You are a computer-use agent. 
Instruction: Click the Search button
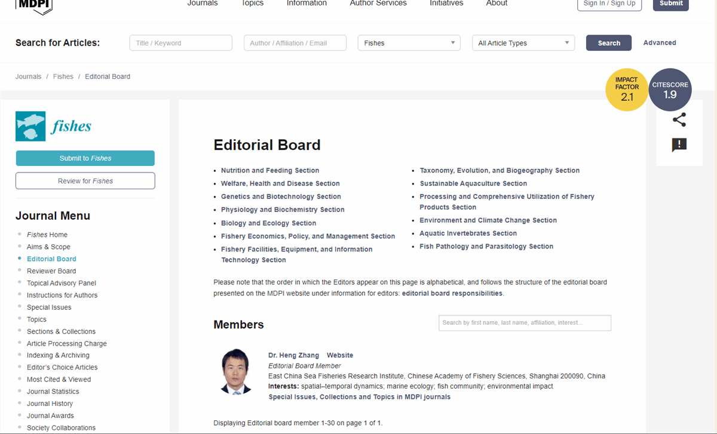tap(609, 43)
